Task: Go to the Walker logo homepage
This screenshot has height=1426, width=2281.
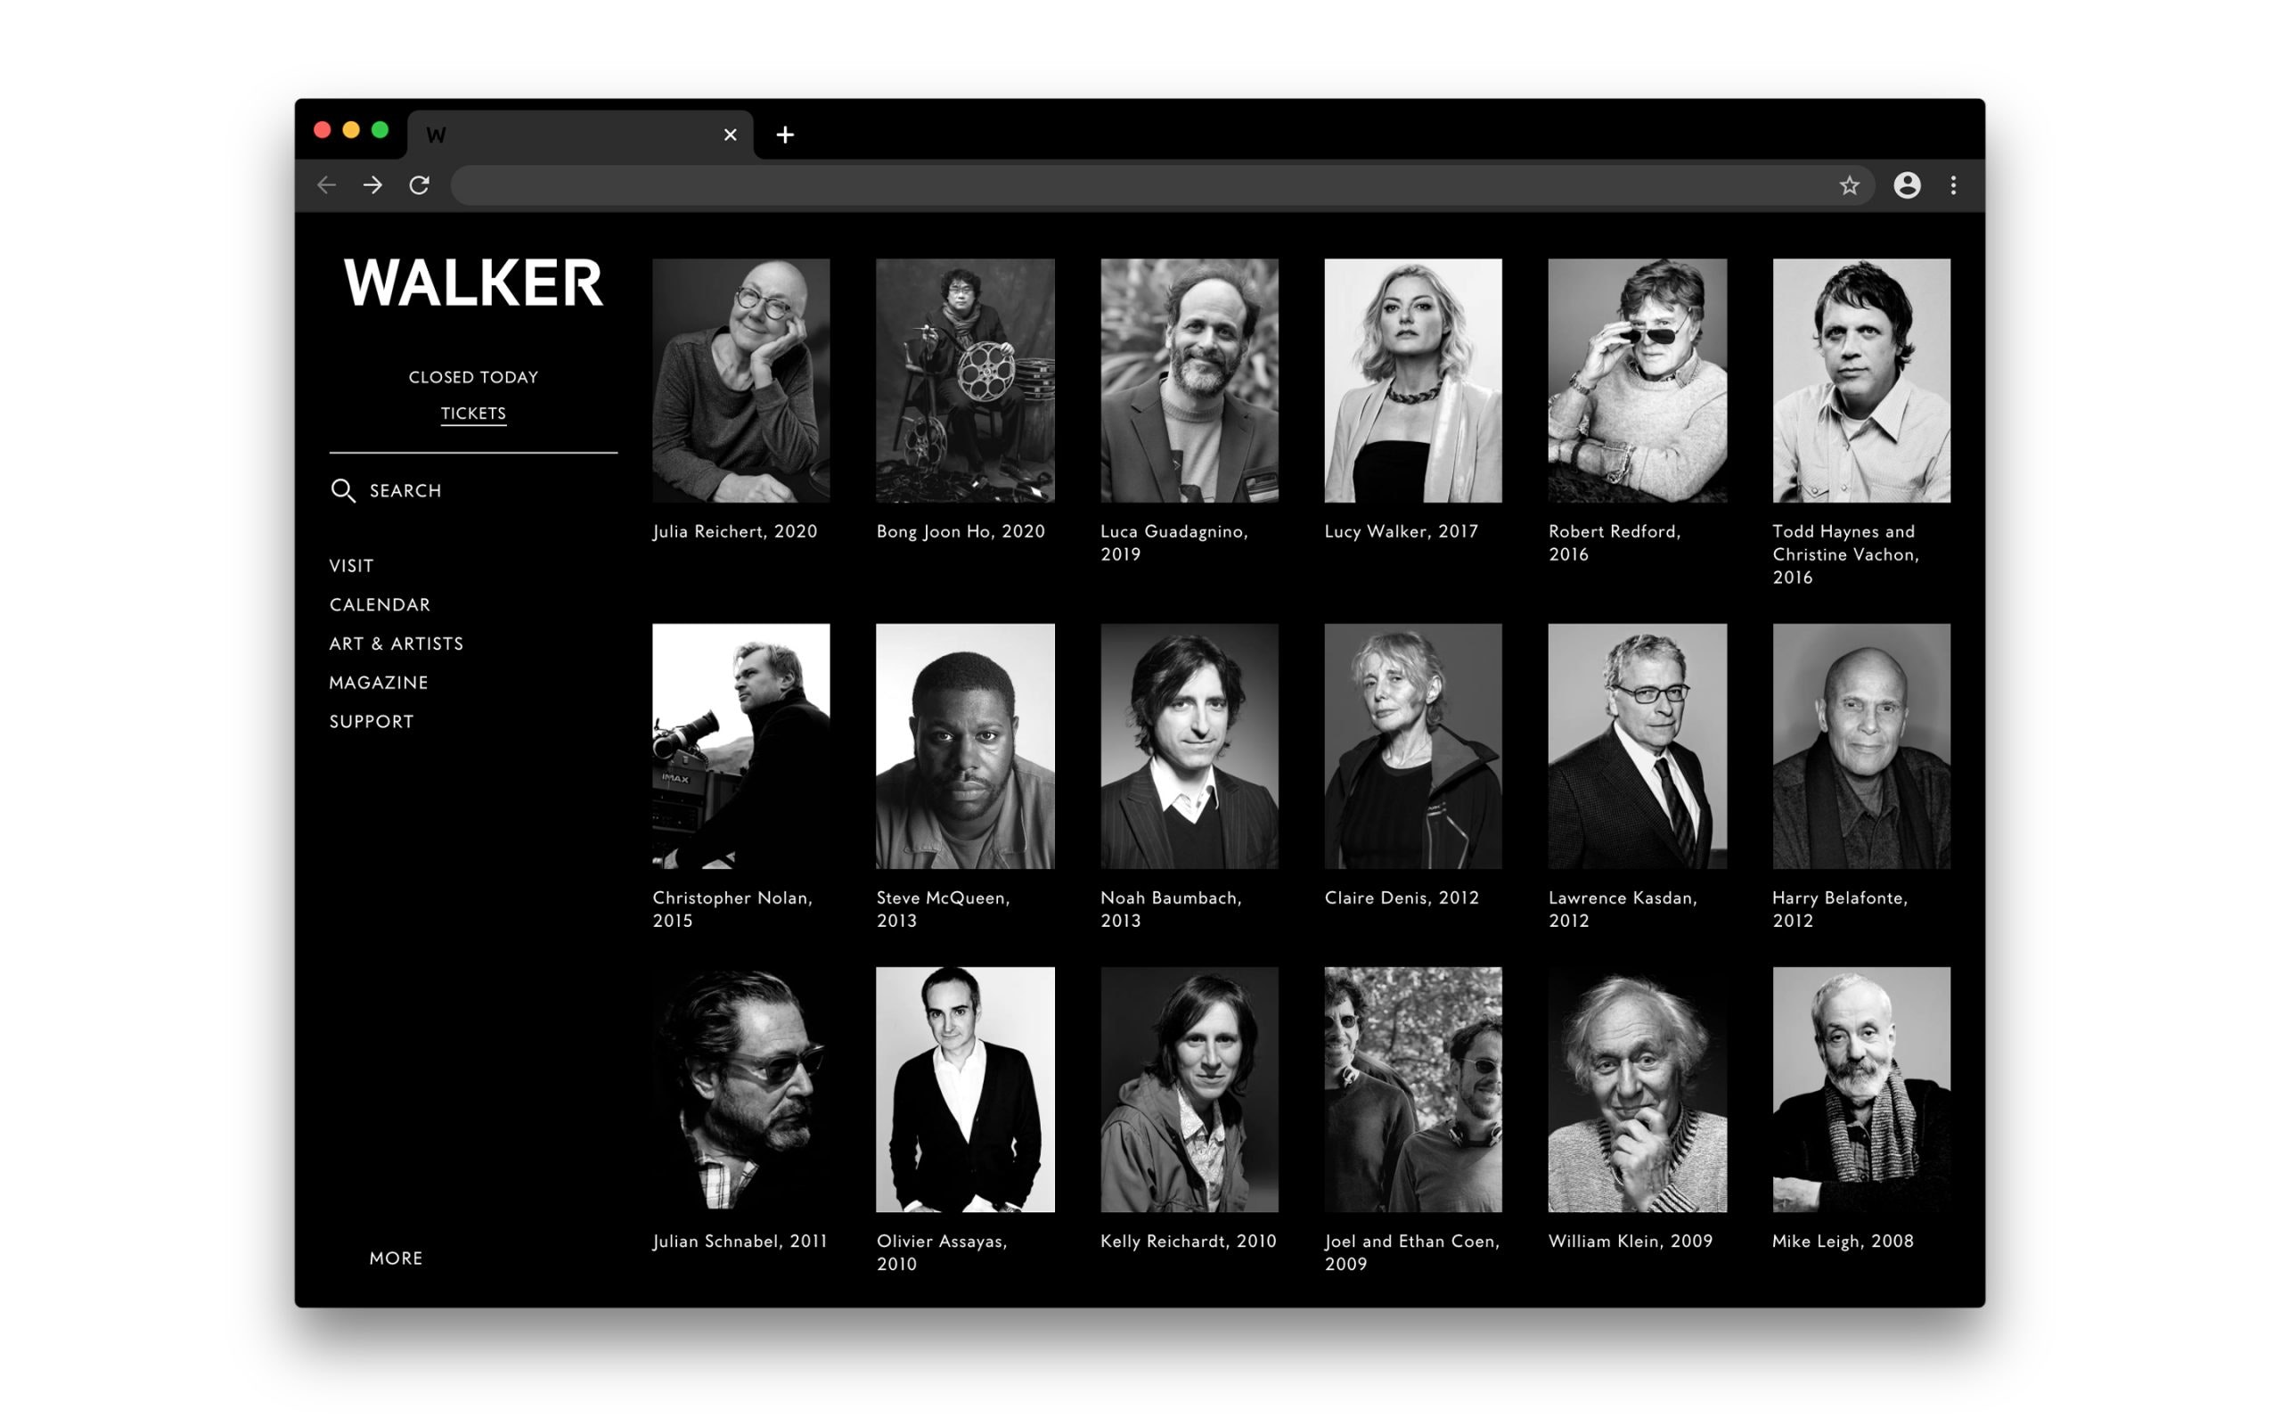Action: click(x=473, y=283)
